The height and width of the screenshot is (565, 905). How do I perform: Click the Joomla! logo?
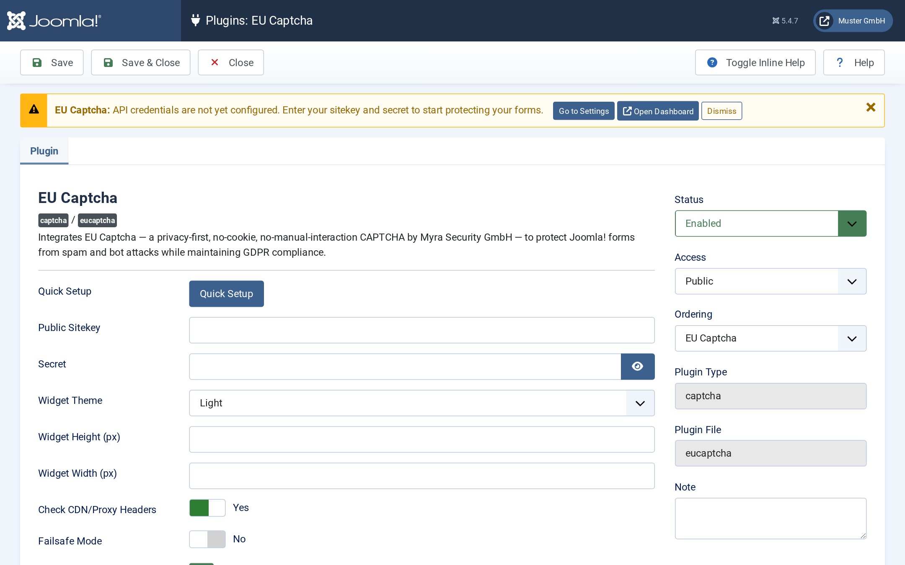[x=54, y=21]
